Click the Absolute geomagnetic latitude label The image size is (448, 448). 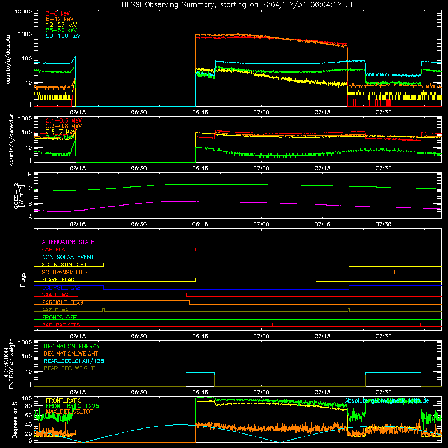coord(387,401)
